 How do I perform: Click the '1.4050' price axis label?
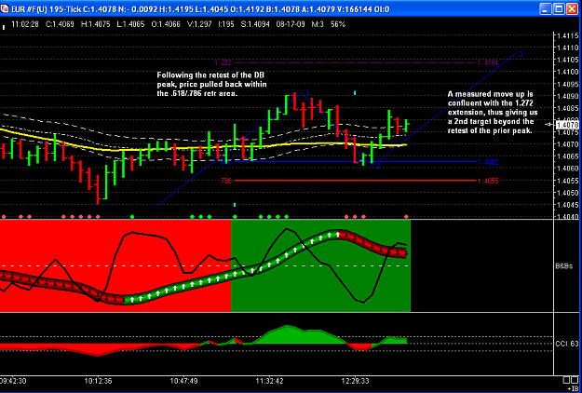click(x=567, y=193)
